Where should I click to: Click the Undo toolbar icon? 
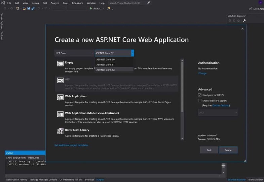(x=39, y=8)
